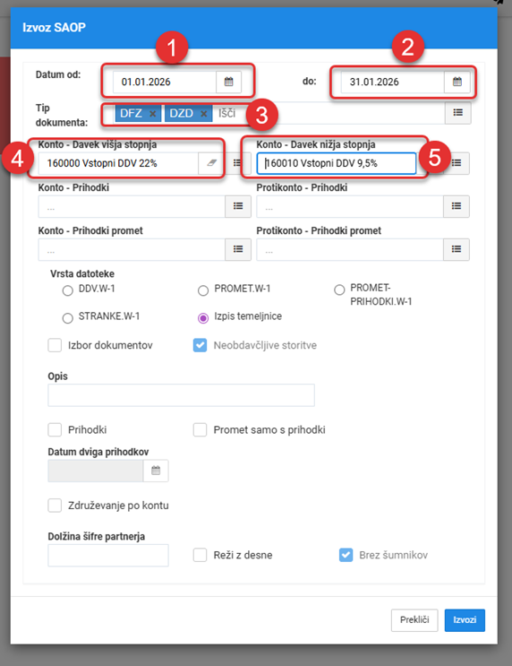This screenshot has height=666, width=512.
Task: Enable Reži z desne option
Action: pos(200,555)
